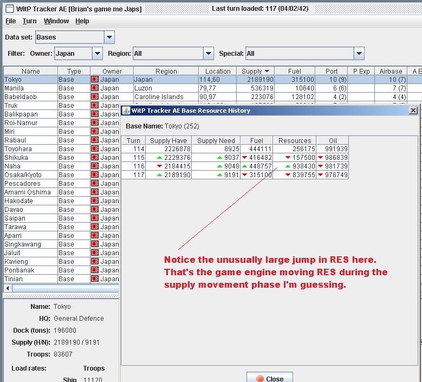Open the File menu

10,21
